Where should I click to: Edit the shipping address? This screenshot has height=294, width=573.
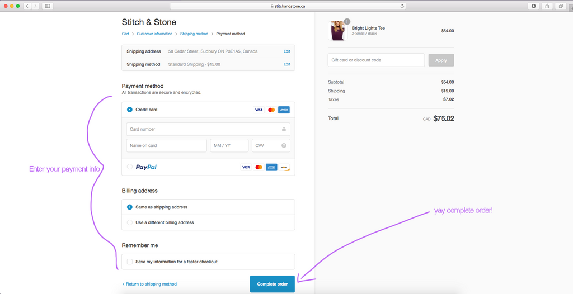click(x=286, y=51)
